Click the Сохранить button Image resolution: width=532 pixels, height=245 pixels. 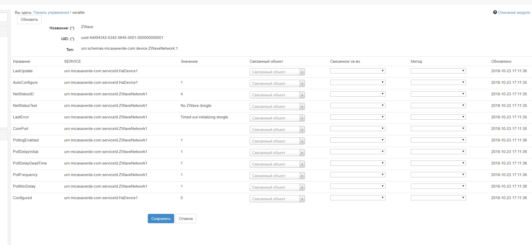pyautogui.click(x=161, y=219)
